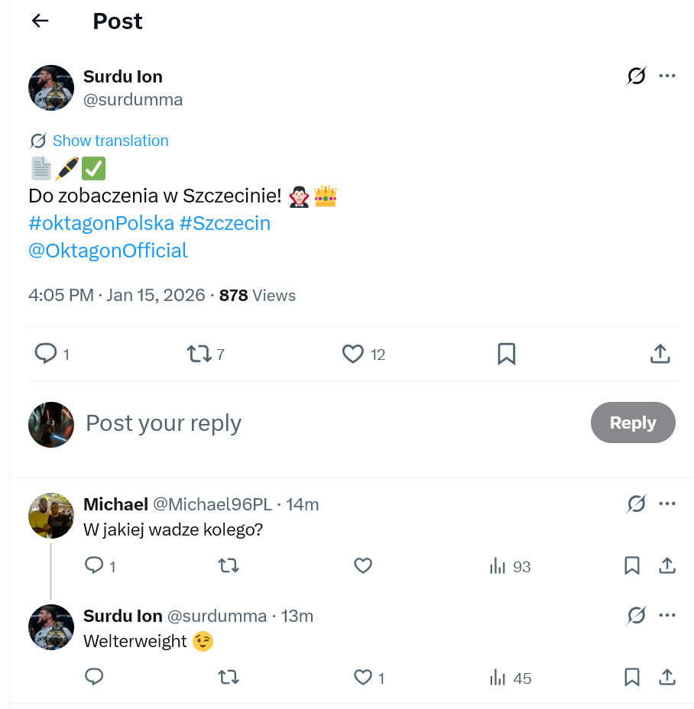The image size is (694, 709).
Task: Reply to the main post via comment icon
Action: point(47,354)
